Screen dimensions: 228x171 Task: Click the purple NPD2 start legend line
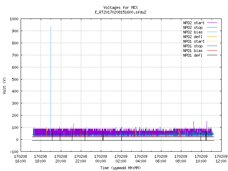(x=212, y=23)
